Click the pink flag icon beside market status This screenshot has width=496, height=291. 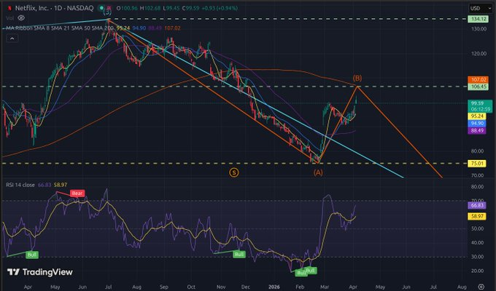pyautogui.click(x=109, y=8)
